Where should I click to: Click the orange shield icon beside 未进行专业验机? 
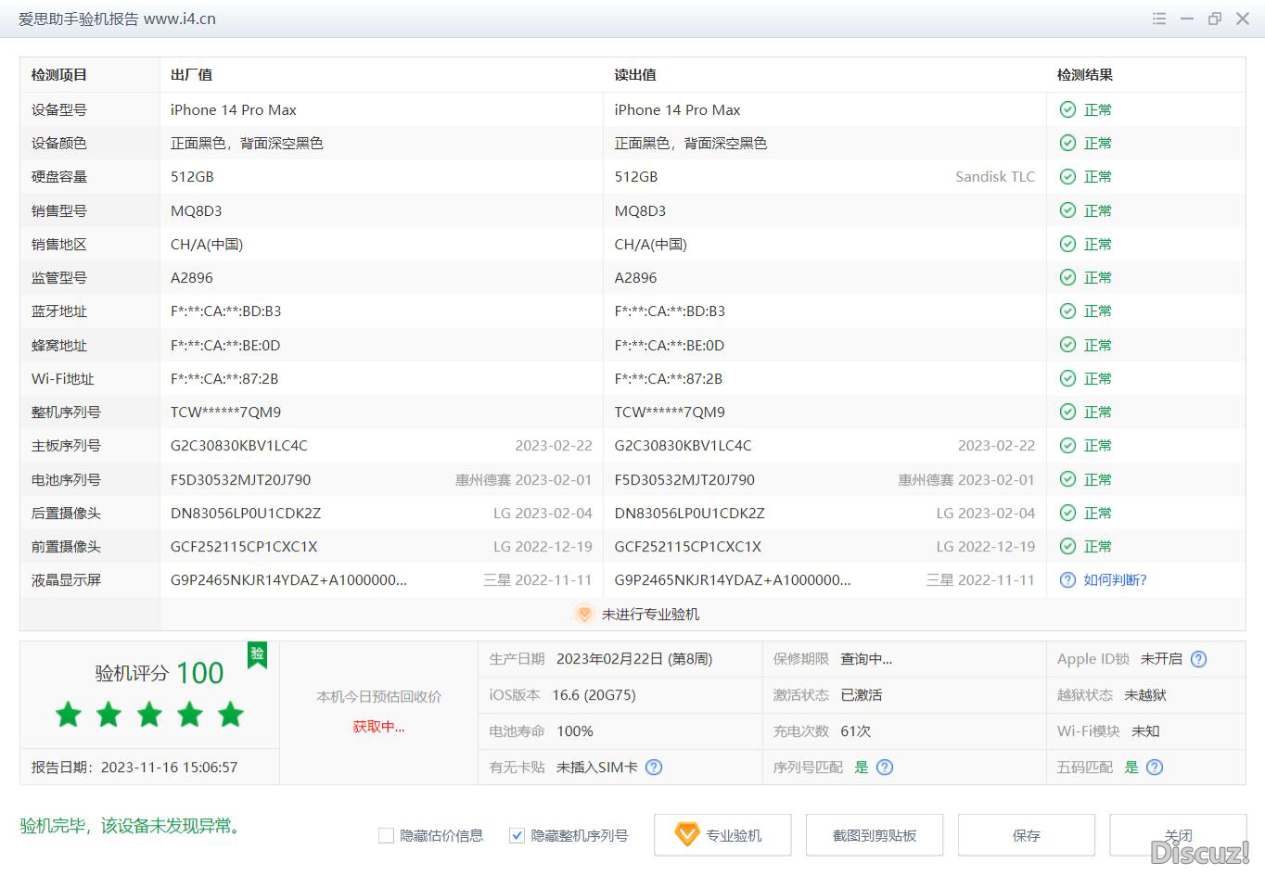pos(583,614)
